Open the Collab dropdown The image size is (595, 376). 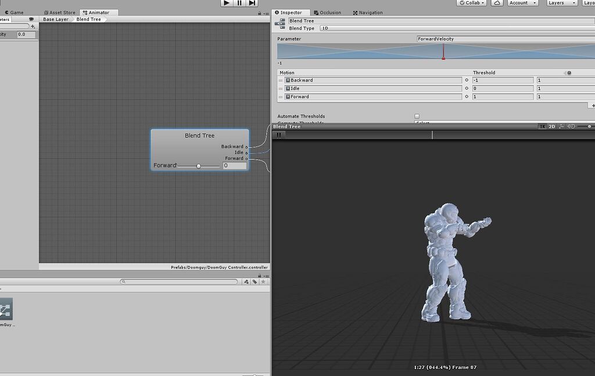point(471,2)
